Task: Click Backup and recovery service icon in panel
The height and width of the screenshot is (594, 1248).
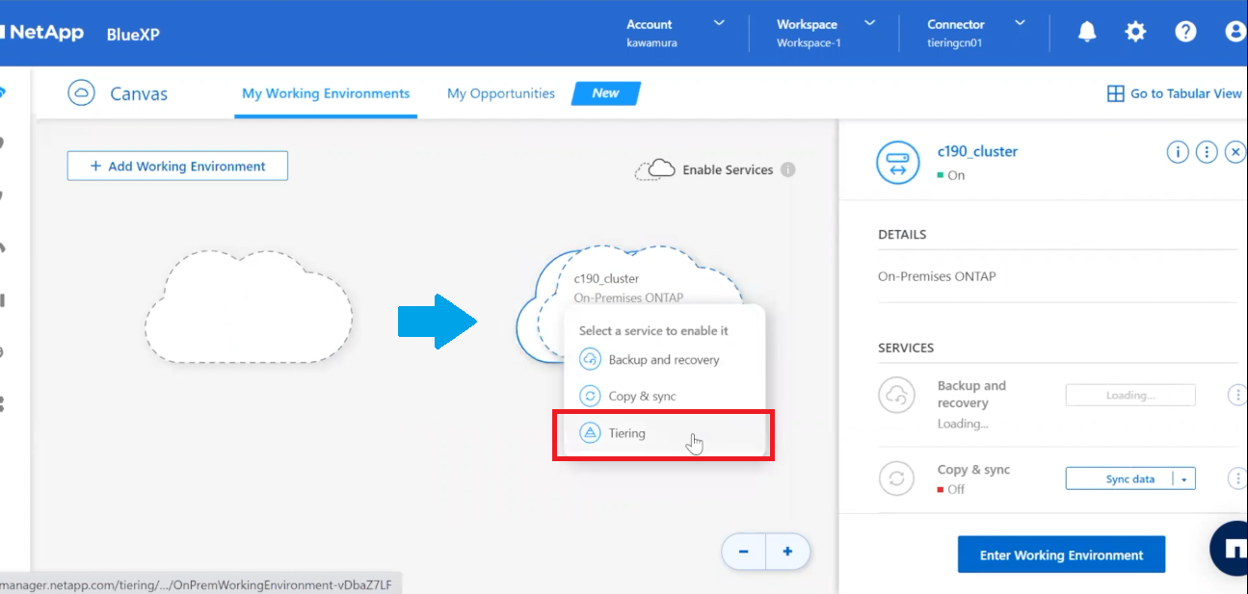Action: pos(896,395)
